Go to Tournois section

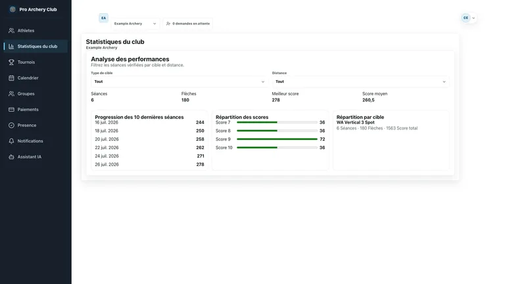[36, 62]
